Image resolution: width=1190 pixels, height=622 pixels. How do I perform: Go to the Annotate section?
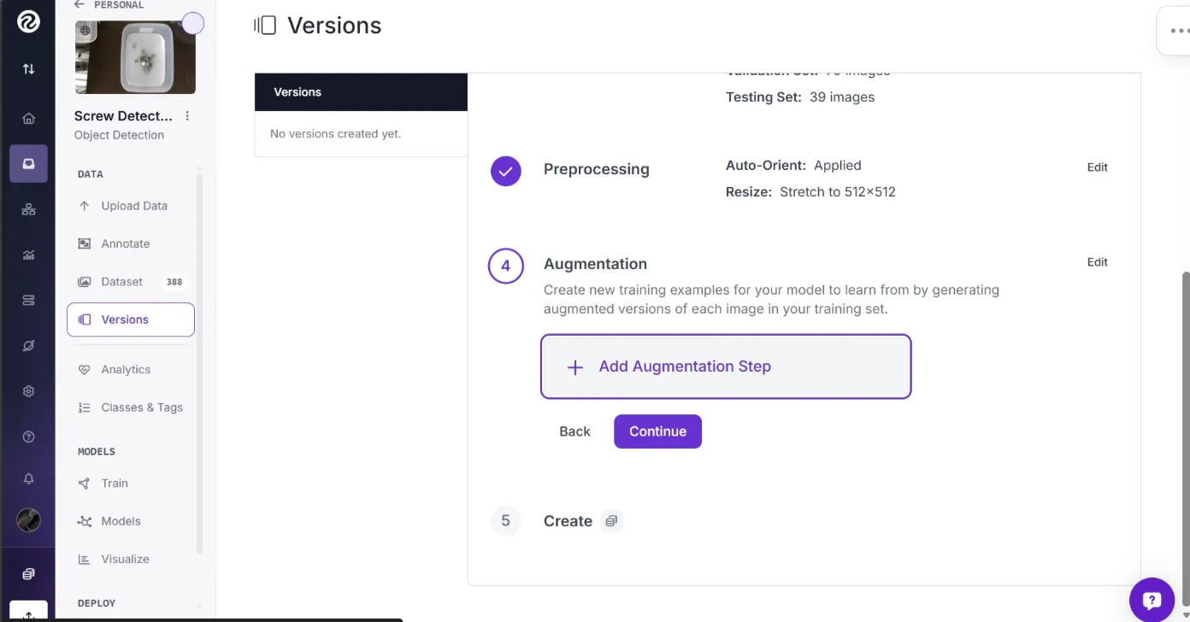pyautogui.click(x=125, y=244)
